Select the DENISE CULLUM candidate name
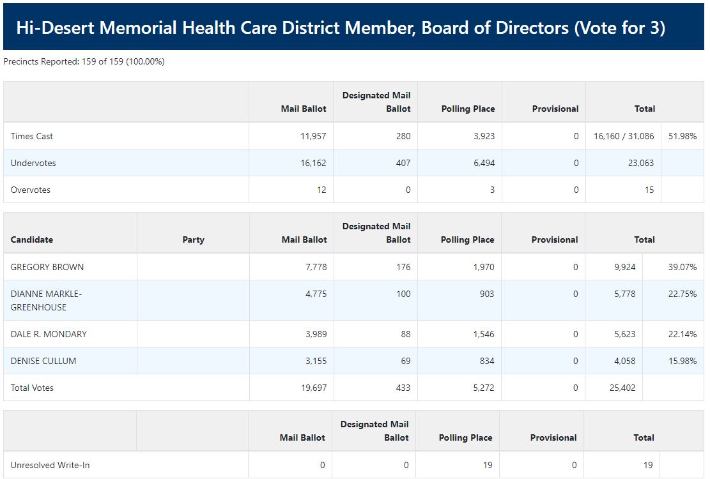Viewport: 710px width, 479px height. (43, 361)
